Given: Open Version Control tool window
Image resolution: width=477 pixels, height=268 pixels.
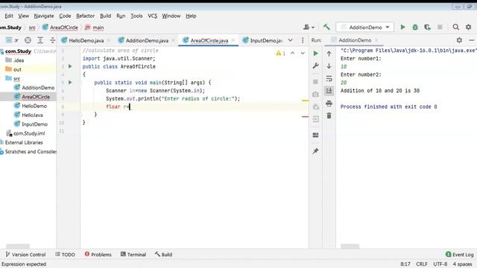Looking at the screenshot, I should [x=25, y=255].
